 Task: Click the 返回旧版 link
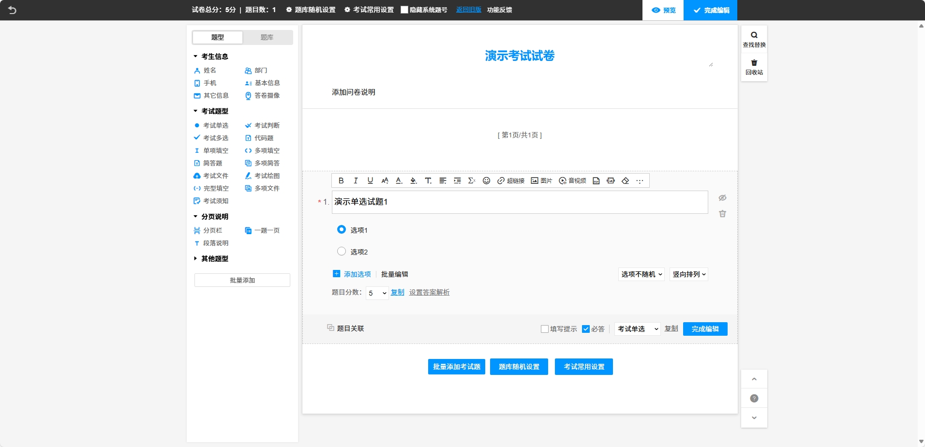coord(469,10)
